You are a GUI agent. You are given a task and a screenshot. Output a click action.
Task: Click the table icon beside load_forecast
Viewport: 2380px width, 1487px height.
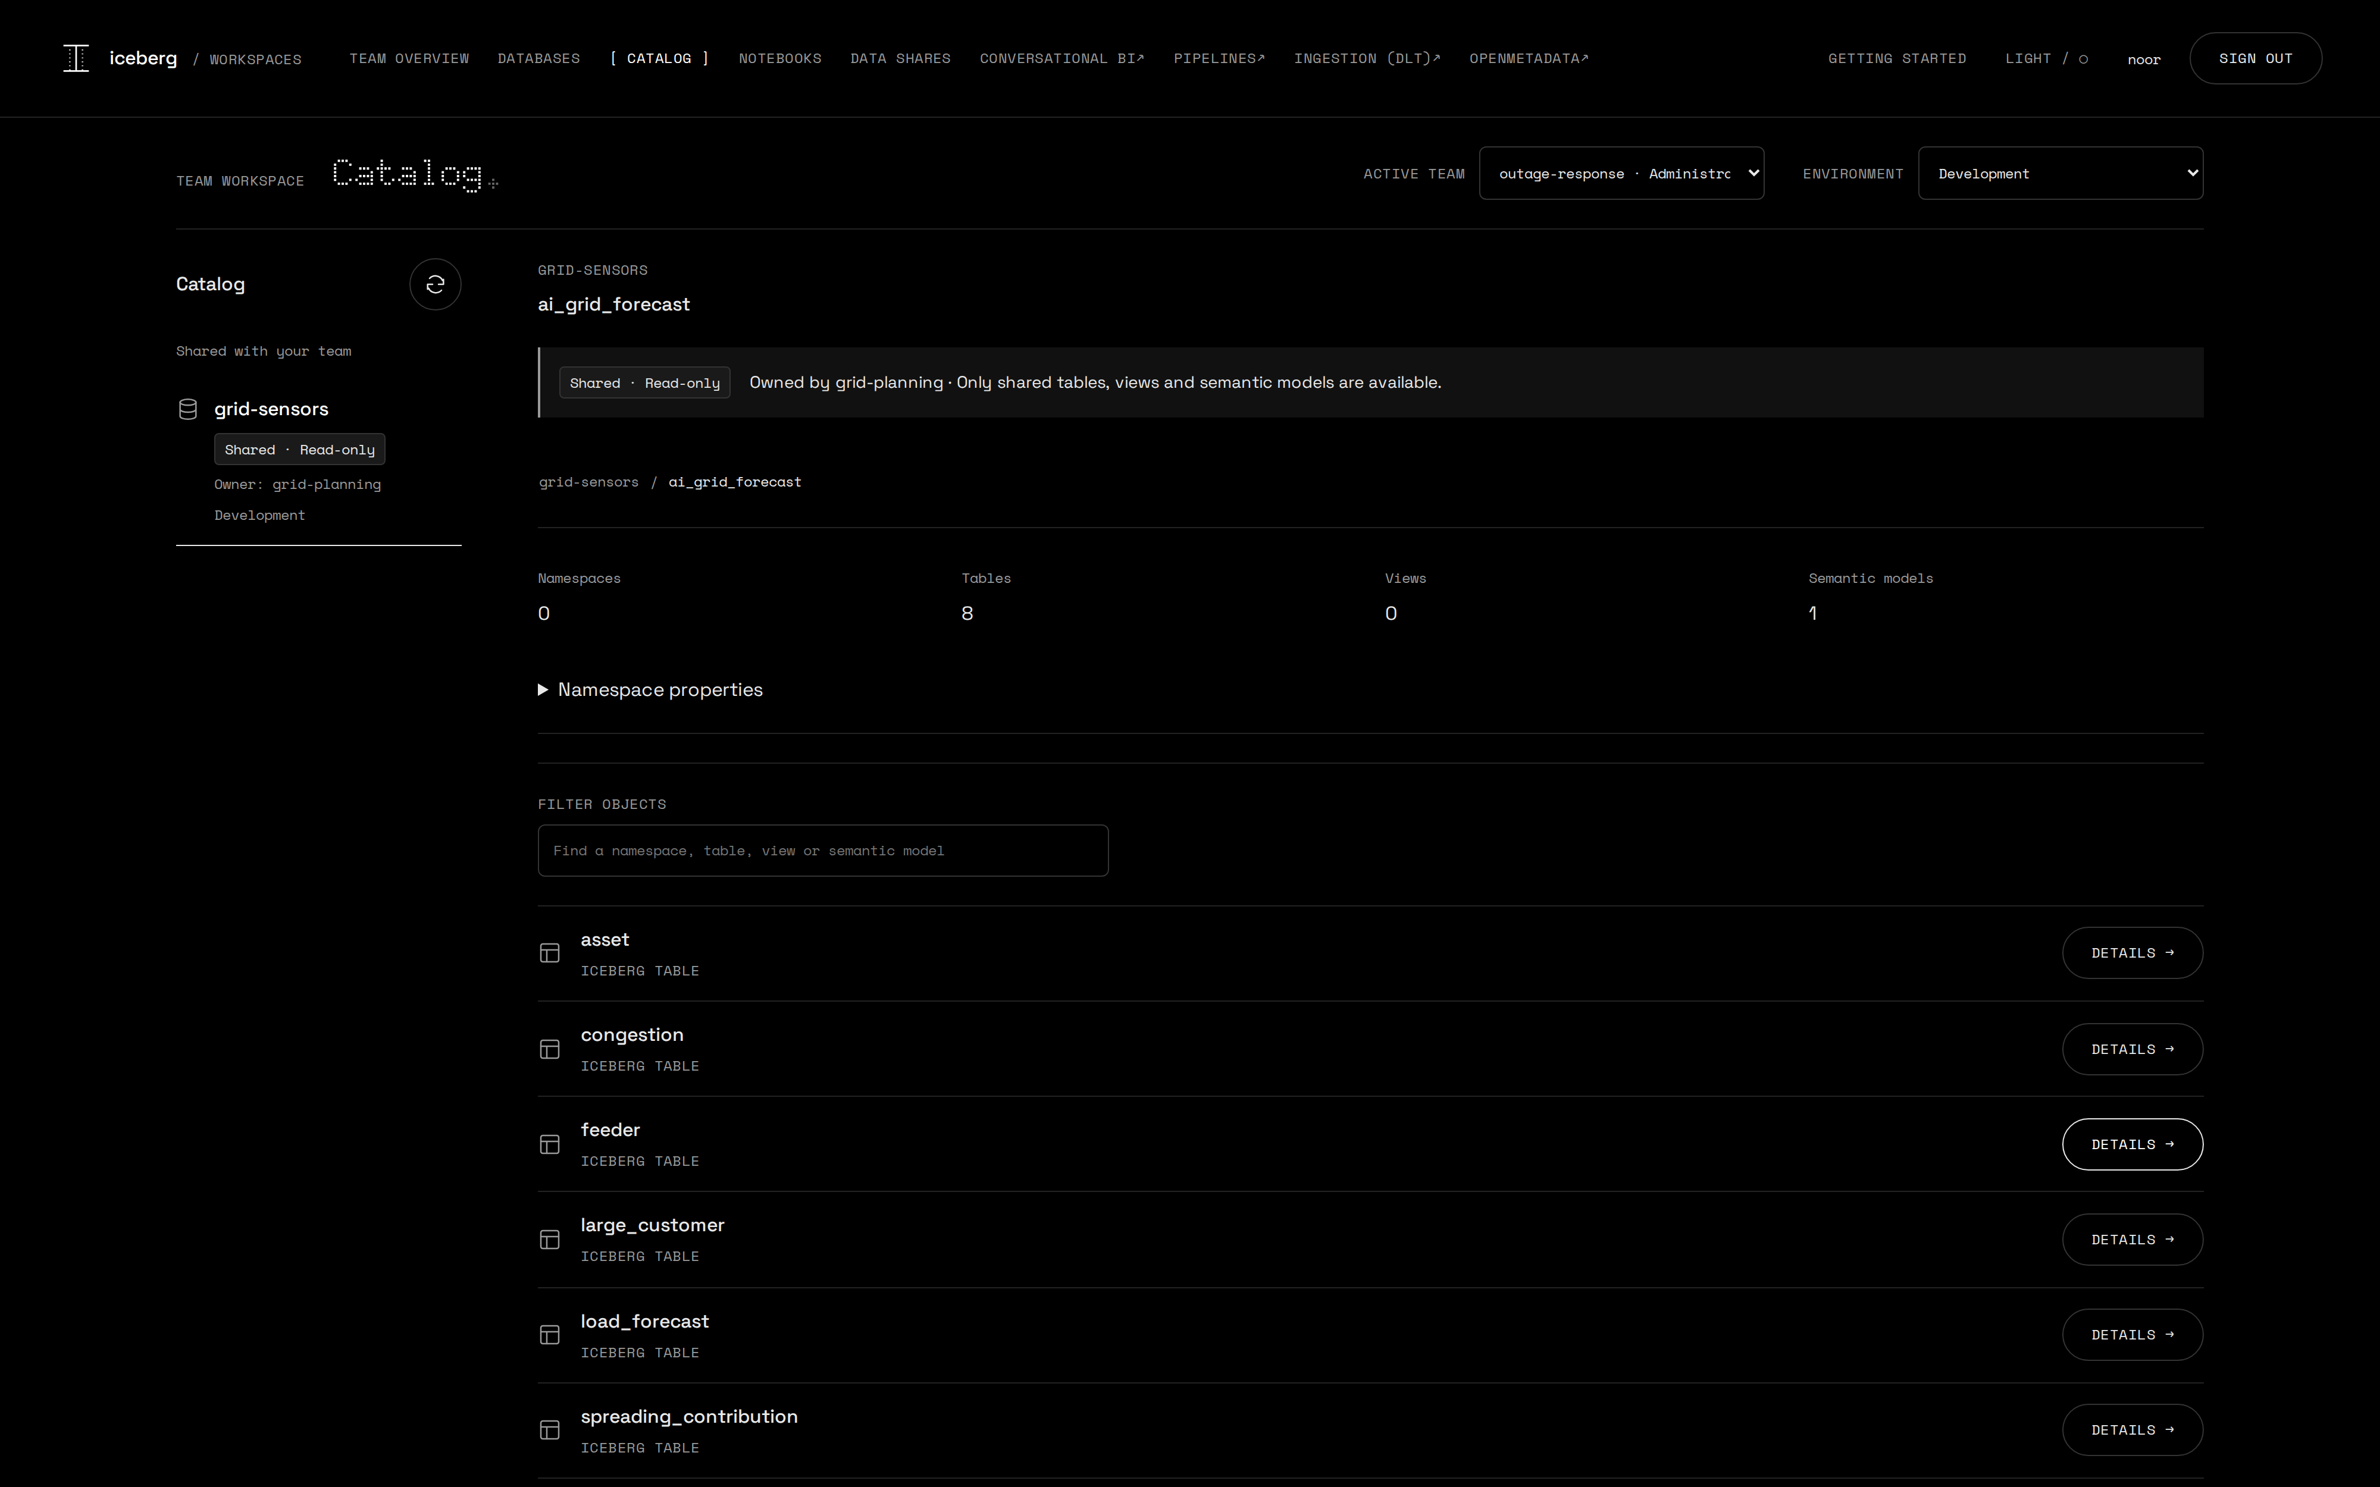pyautogui.click(x=550, y=1335)
